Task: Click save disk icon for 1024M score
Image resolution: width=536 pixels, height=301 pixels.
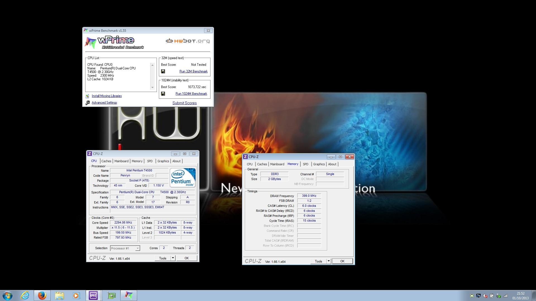Action: (163, 94)
